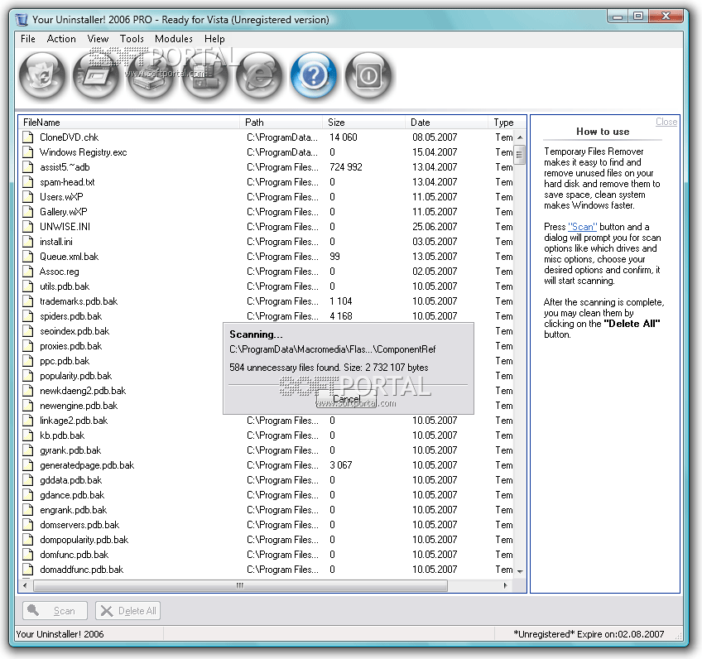Click the file icon beside CloneDVD.chk
Viewport: 702px width, 659px height.
[29, 137]
